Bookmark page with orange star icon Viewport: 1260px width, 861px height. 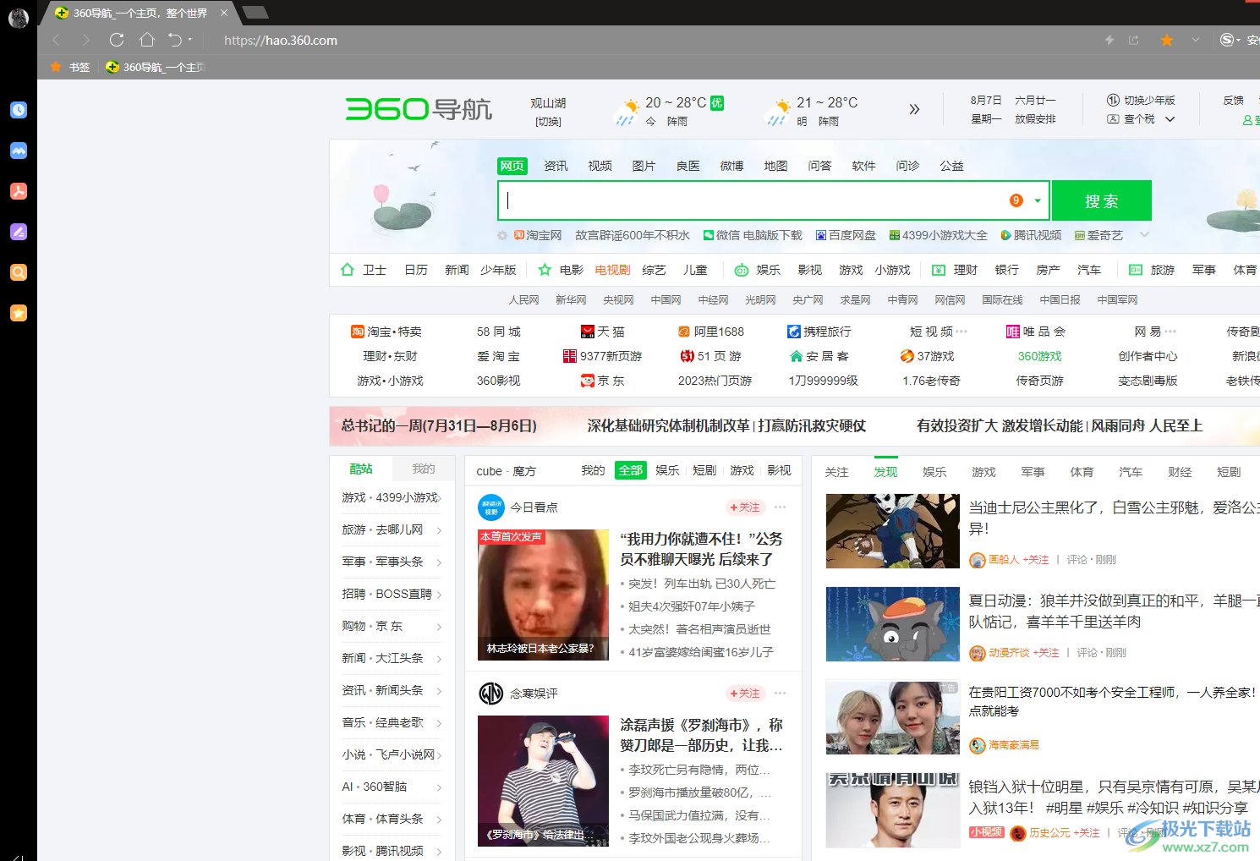pyautogui.click(x=1167, y=40)
